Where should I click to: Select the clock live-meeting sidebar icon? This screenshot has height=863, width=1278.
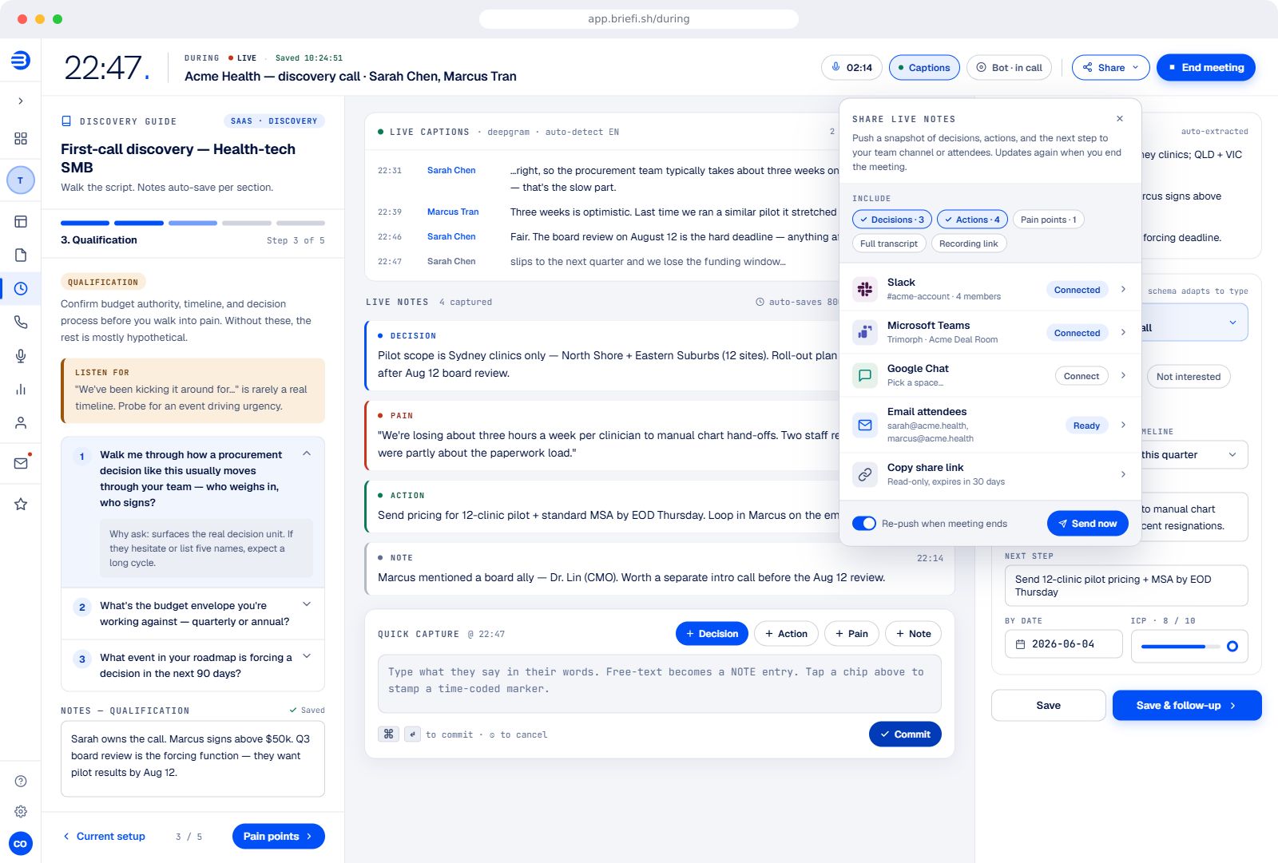(x=21, y=289)
